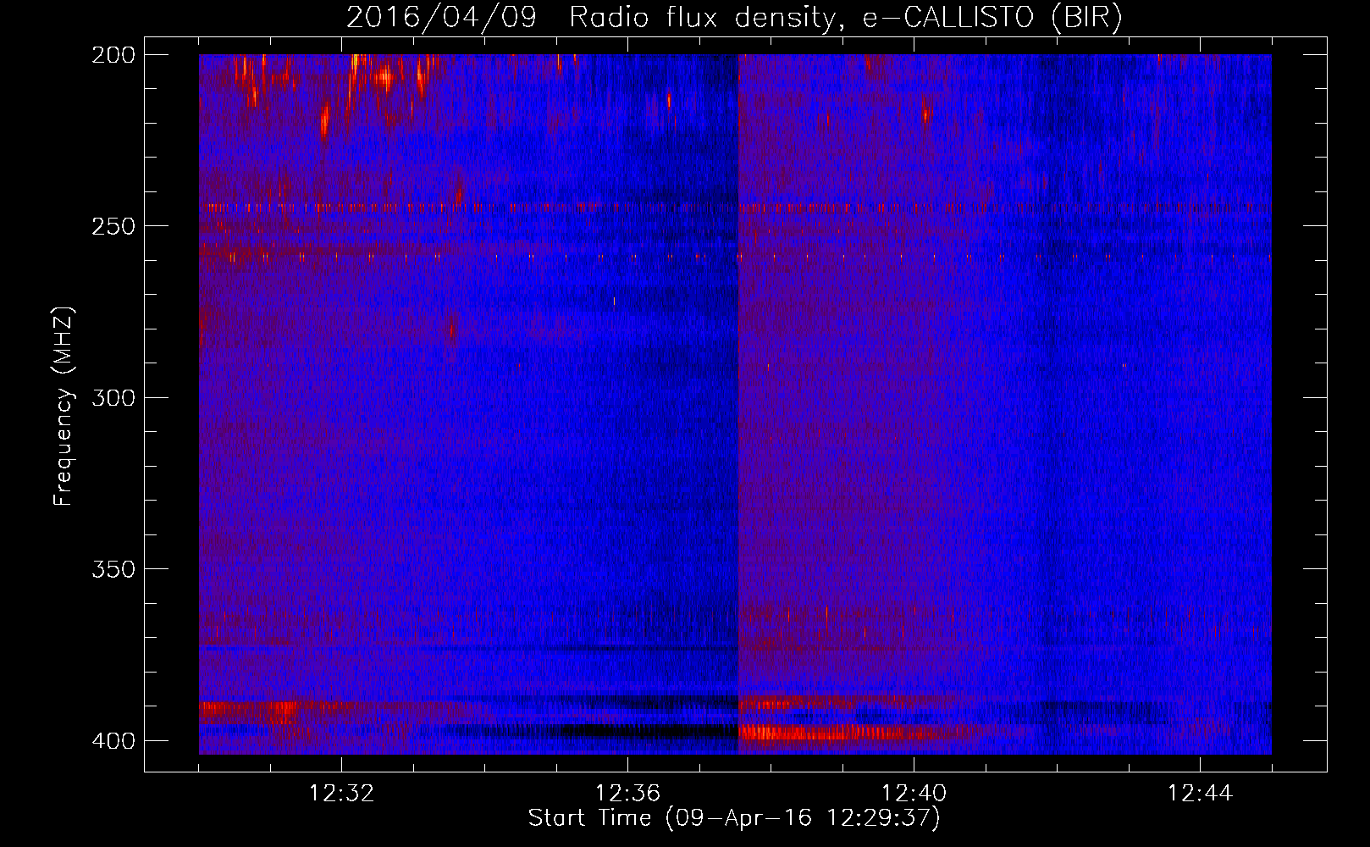Click the 400 frequency tick label

113,741
